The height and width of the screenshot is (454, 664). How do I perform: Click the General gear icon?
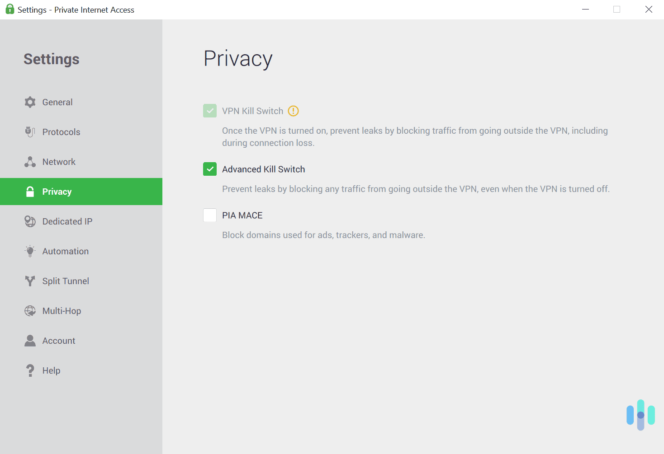(x=30, y=102)
